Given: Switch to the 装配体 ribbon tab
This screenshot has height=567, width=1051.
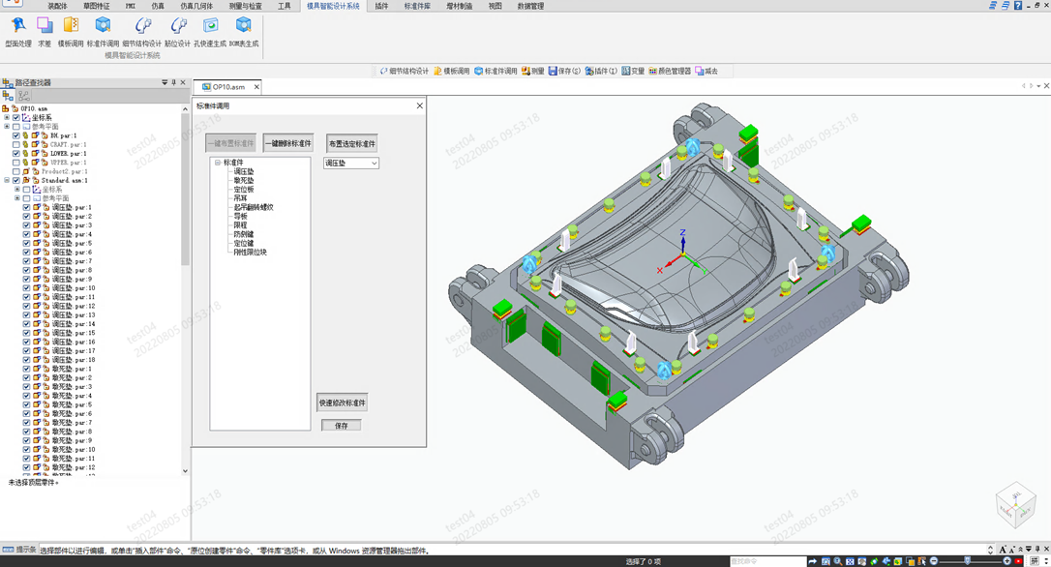Looking at the screenshot, I should [x=58, y=6].
